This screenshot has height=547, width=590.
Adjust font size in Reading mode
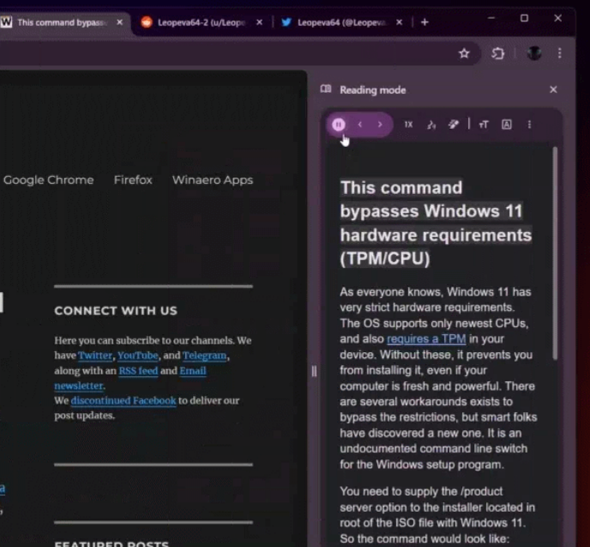pos(484,125)
